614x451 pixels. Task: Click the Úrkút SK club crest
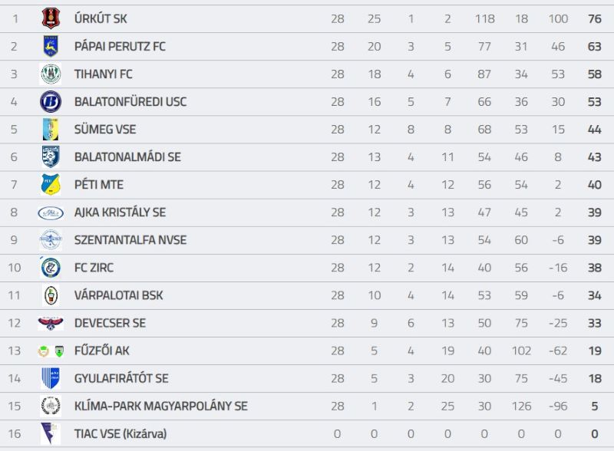[51, 18]
